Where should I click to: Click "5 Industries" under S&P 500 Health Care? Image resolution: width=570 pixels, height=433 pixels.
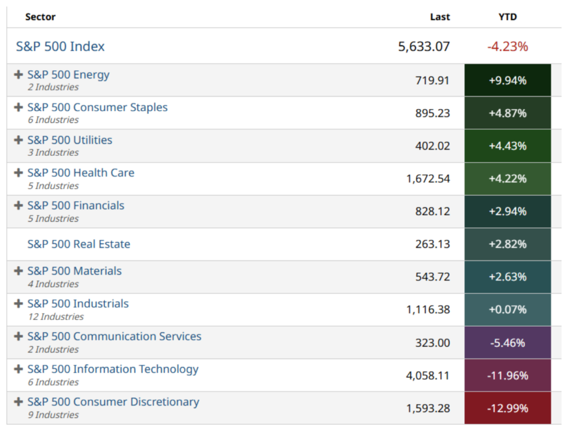[x=53, y=186]
